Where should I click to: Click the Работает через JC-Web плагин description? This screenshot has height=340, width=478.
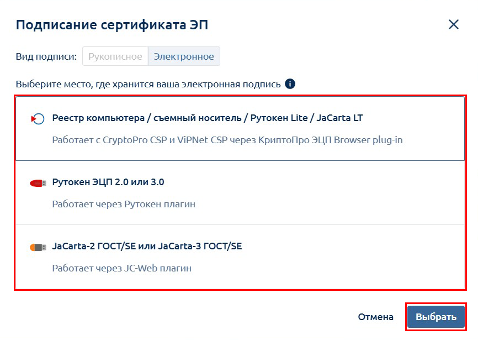(x=122, y=268)
